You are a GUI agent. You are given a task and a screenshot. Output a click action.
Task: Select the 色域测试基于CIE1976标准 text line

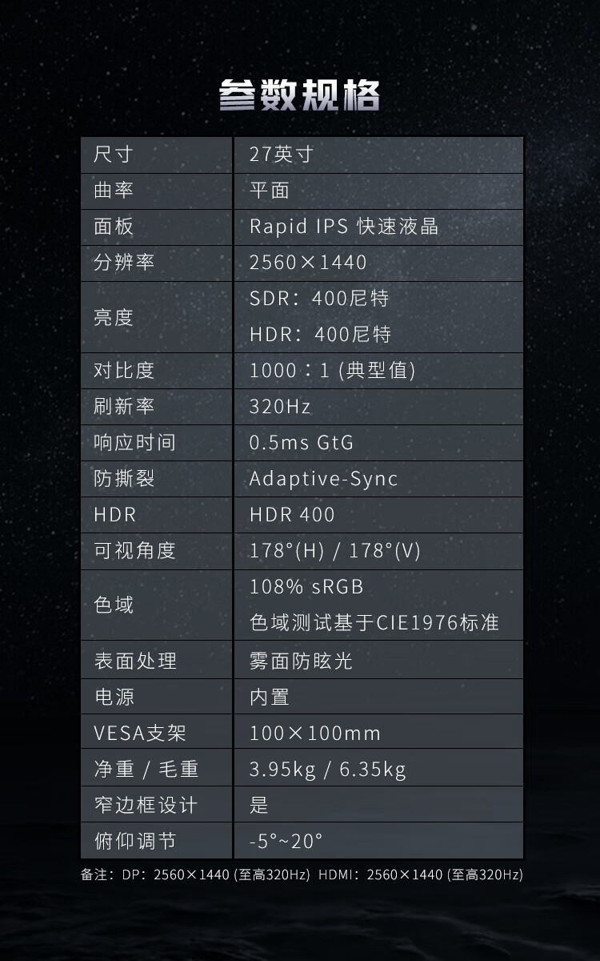[374, 622]
